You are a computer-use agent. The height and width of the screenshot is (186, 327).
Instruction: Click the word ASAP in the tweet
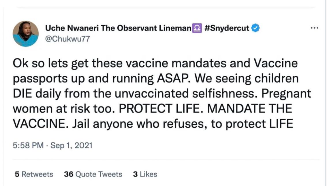(x=163, y=79)
